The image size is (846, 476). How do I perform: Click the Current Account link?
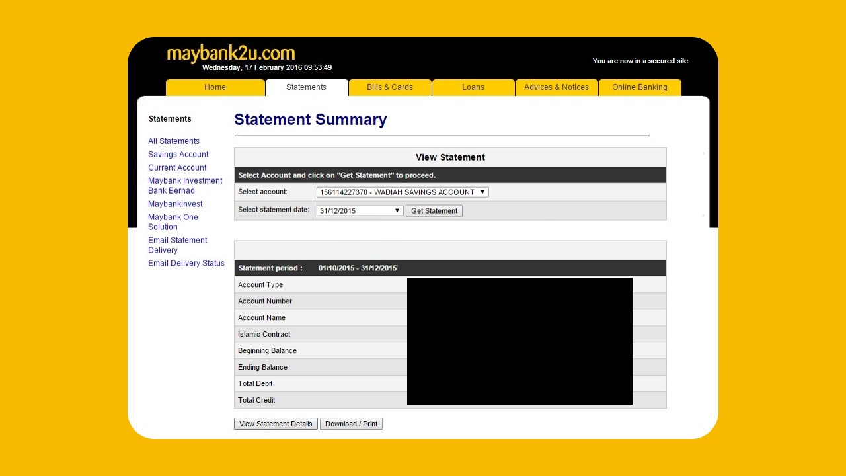click(x=177, y=167)
